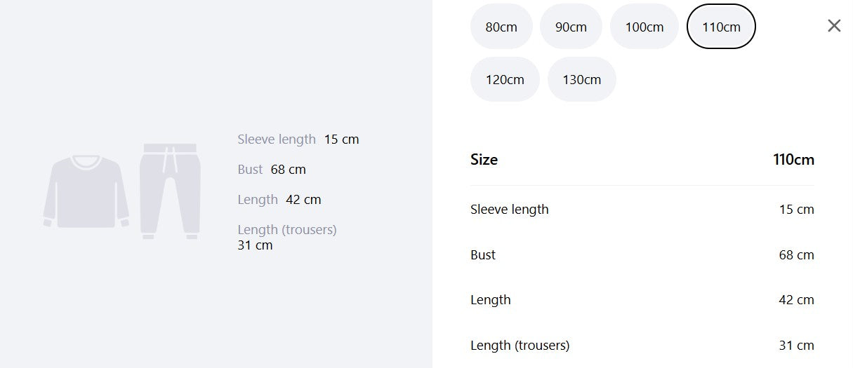853x368 pixels.
Task: Click the sweatshirt illustration icon
Action: [86, 191]
